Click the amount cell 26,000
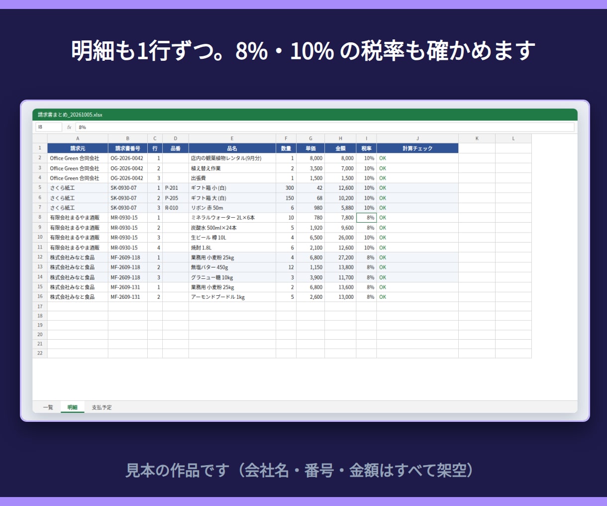Viewport: 607px width, 506px height. click(340, 238)
